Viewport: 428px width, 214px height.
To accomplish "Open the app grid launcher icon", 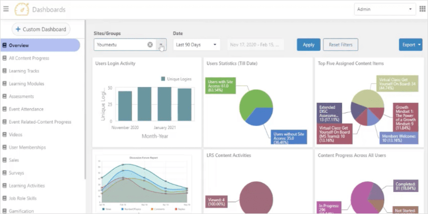I will pos(422,9).
